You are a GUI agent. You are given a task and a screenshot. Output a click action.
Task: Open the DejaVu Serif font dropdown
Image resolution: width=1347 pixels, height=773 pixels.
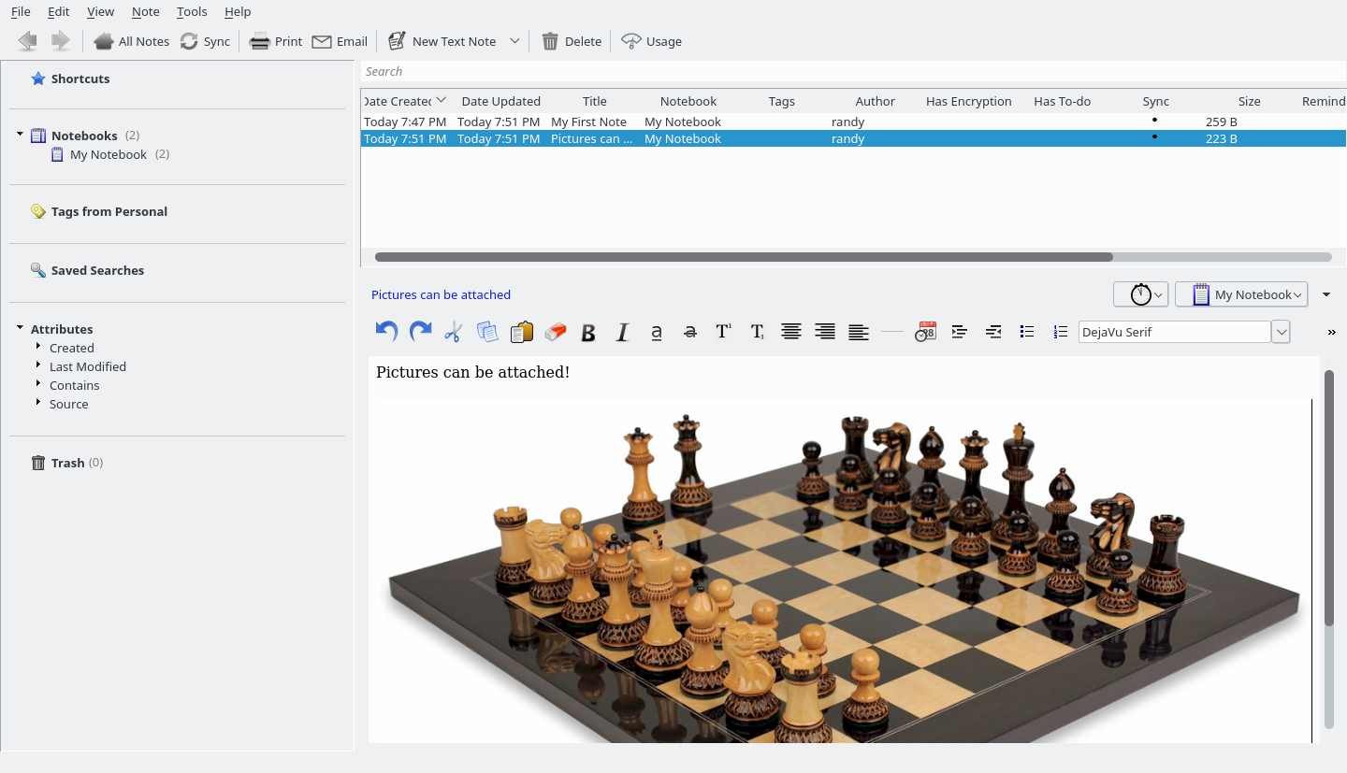[x=1281, y=332]
